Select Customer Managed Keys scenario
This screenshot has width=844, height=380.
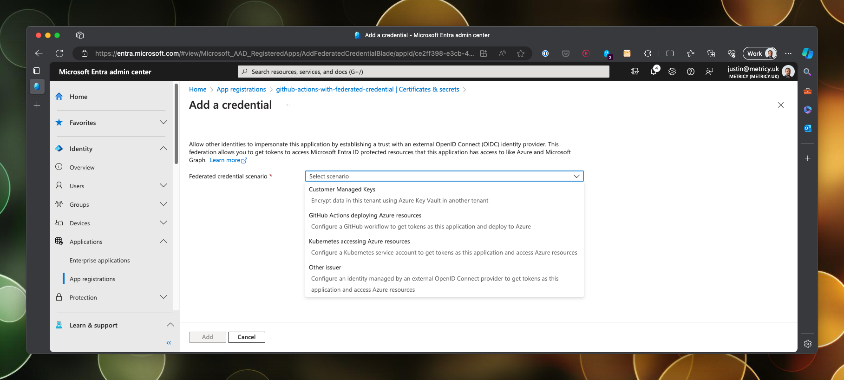click(445, 195)
